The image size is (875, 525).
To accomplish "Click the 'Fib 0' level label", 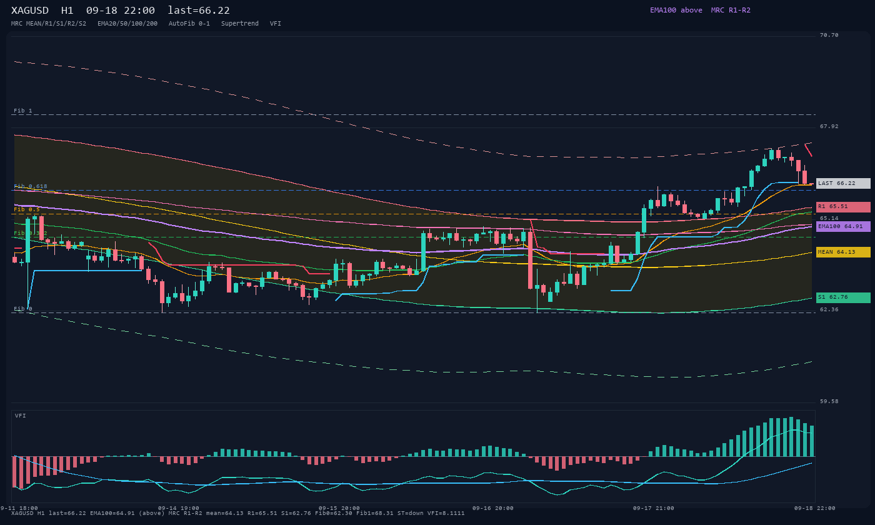I will [23, 309].
